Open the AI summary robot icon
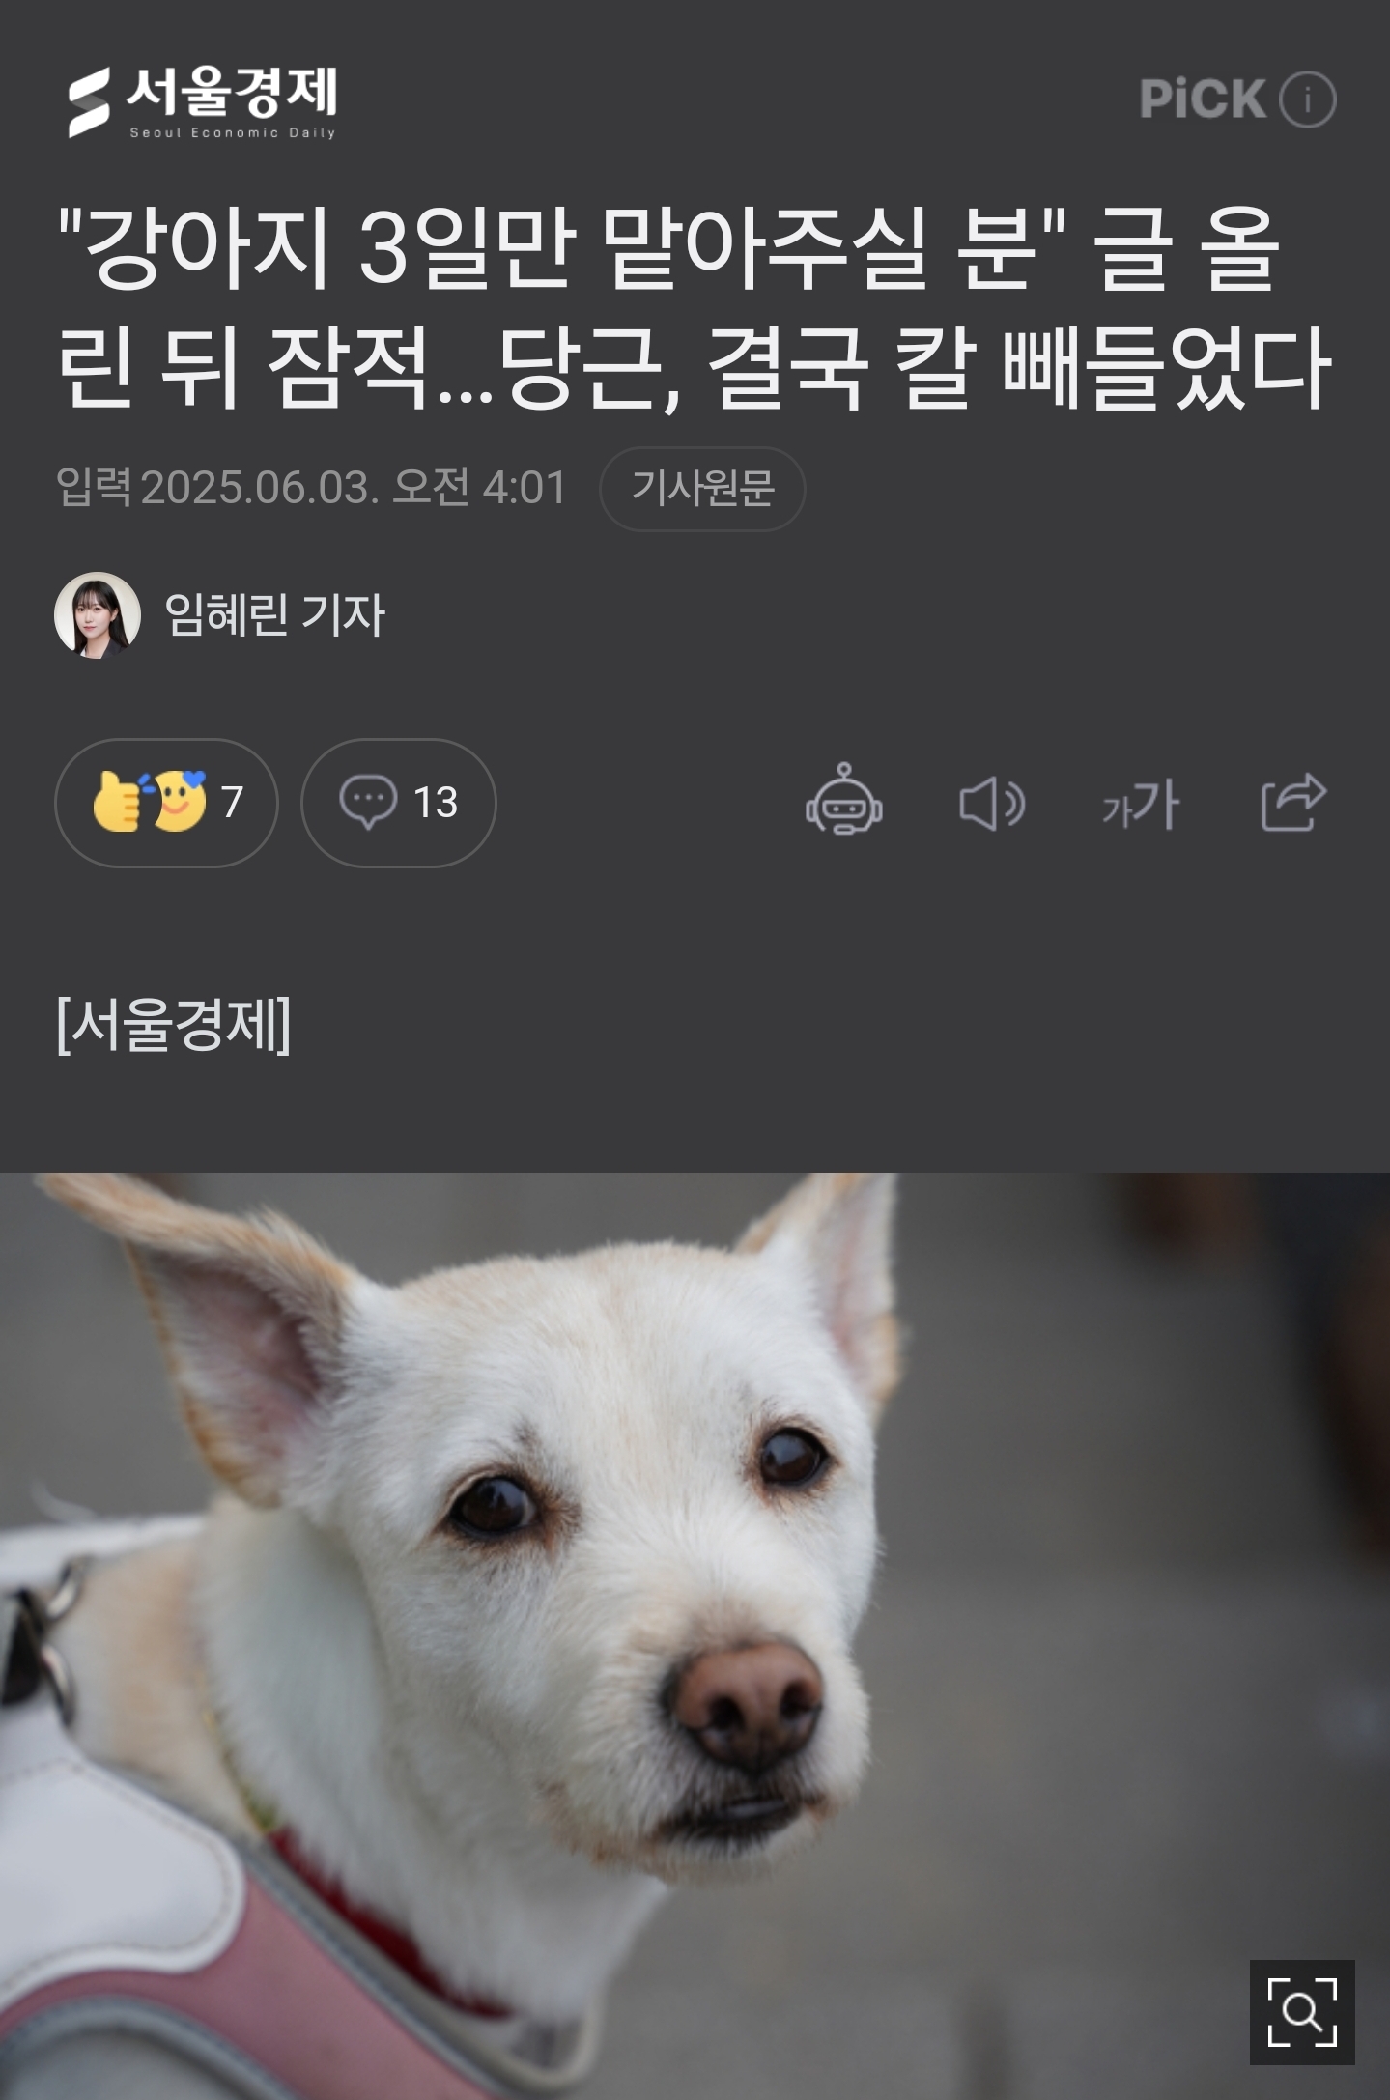 click(x=844, y=801)
